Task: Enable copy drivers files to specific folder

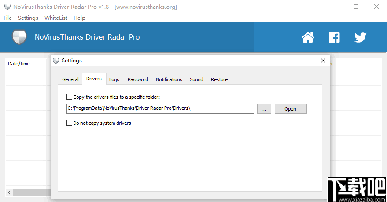Action: (x=70, y=97)
